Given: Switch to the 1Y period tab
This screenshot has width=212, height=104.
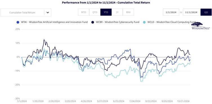Looking at the screenshot, I should coord(117,12).
